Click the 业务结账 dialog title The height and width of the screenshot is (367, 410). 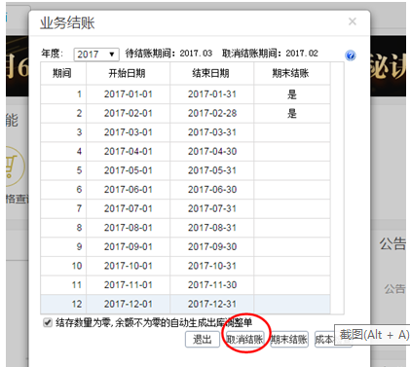[67, 23]
